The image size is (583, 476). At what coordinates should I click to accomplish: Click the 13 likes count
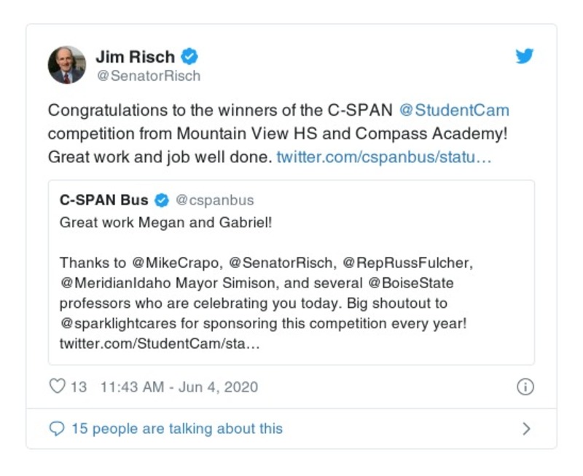click(x=78, y=387)
